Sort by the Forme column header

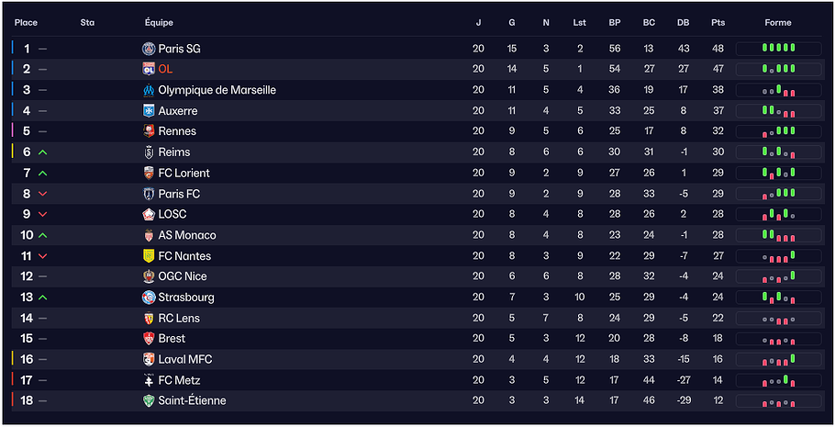(x=778, y=23)
